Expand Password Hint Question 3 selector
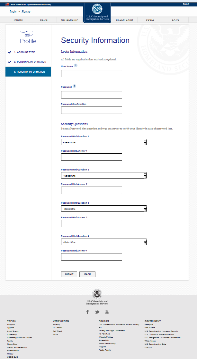 (104, 209)
